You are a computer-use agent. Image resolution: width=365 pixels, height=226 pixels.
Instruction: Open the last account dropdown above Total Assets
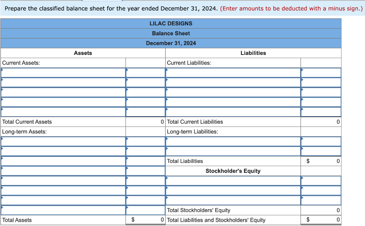pos(63,210)
